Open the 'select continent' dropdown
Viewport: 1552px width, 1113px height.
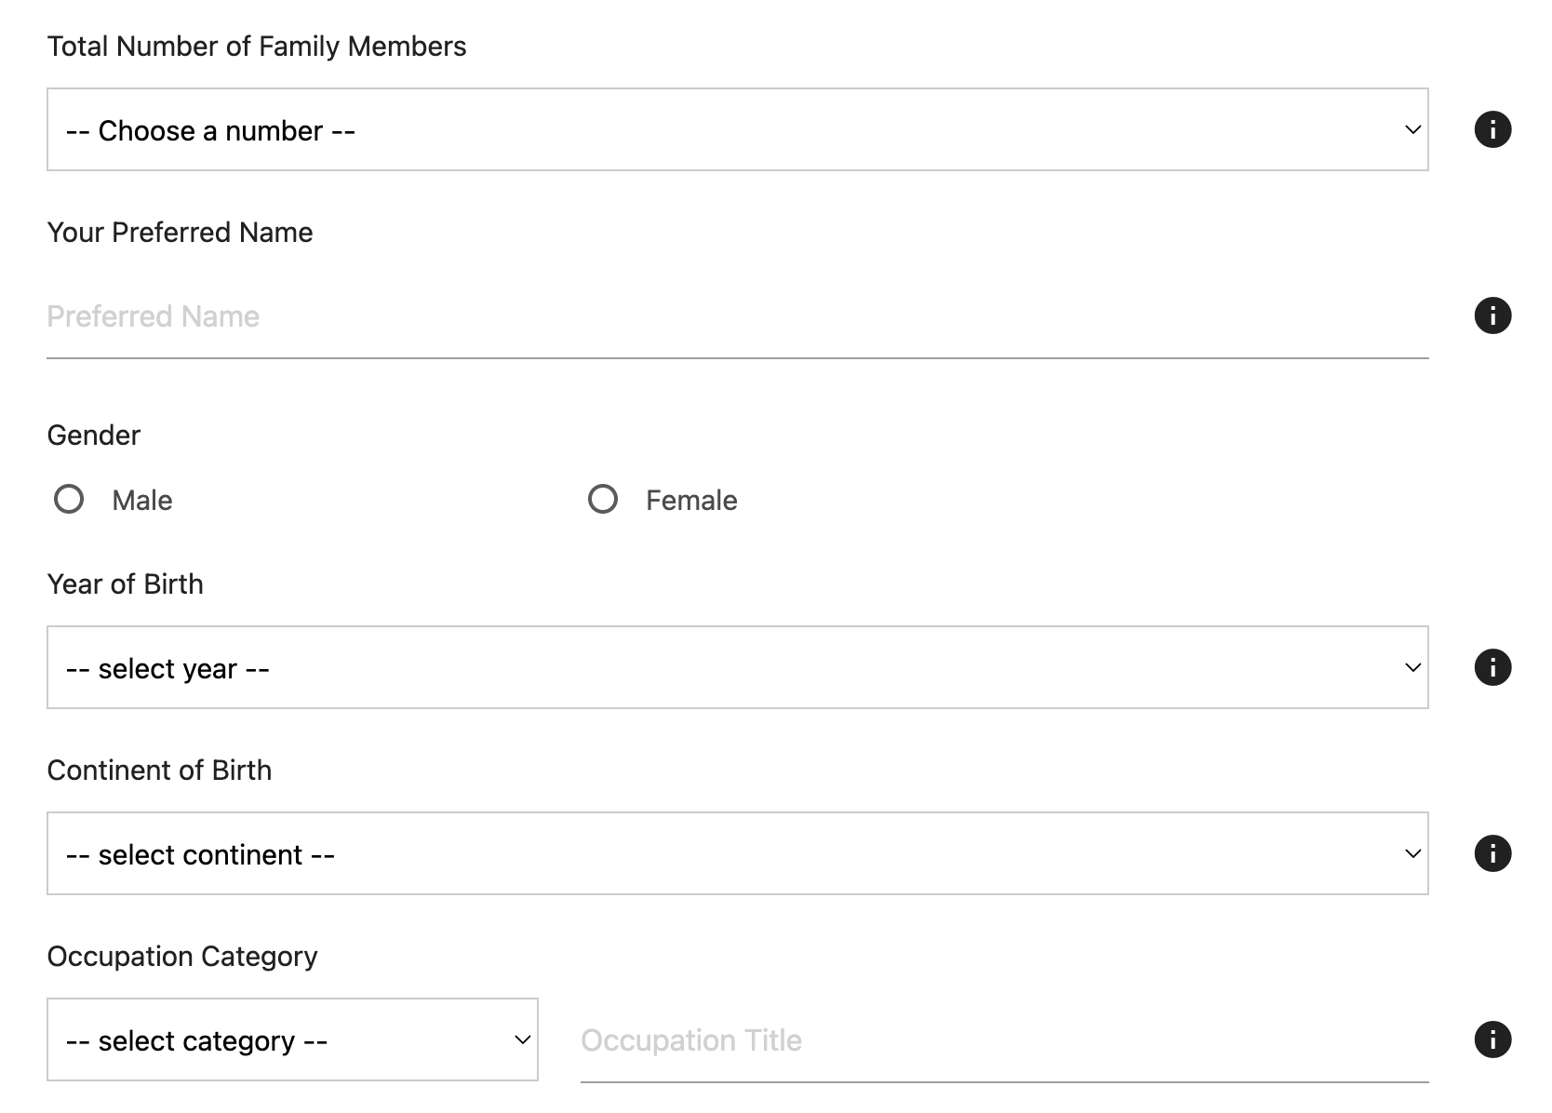coord(737,854)
